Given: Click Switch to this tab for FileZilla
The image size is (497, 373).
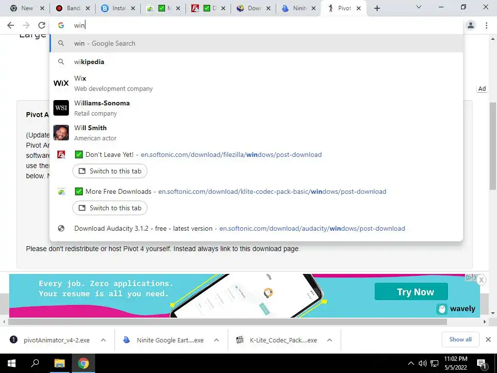Looking at the screenshot, I should click(110, 171).
